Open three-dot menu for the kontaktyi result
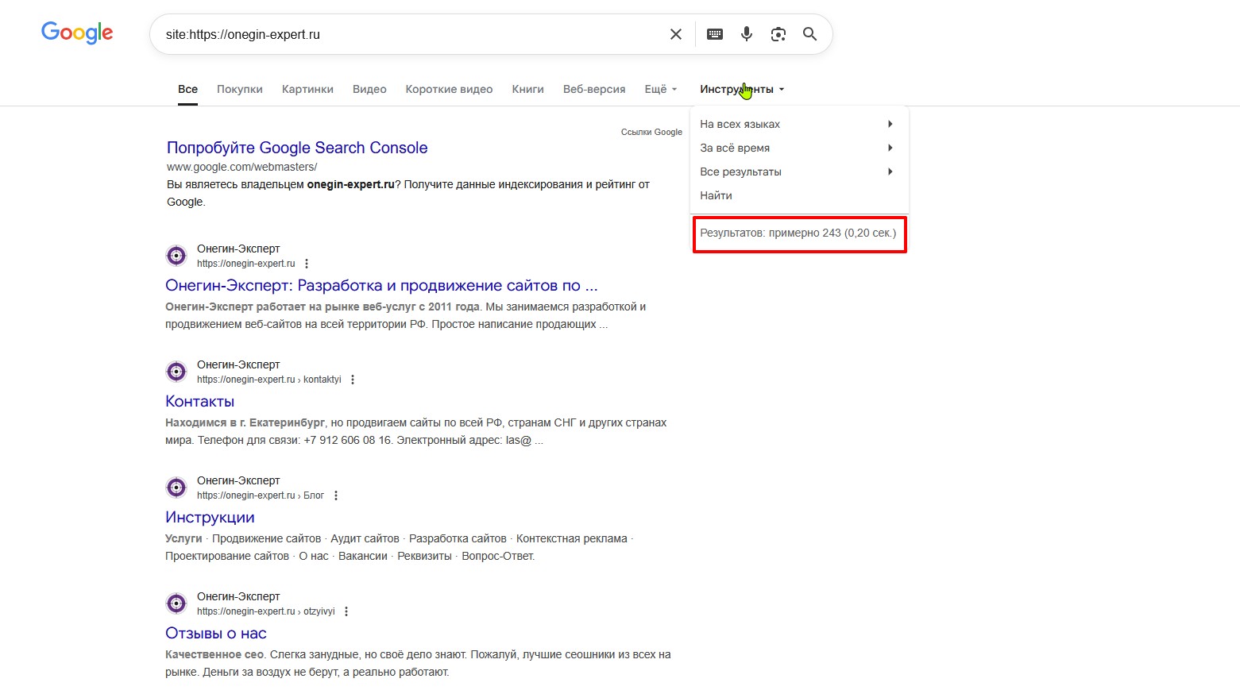Screen dimensions: 1240x694 click(x=353, y=380)
